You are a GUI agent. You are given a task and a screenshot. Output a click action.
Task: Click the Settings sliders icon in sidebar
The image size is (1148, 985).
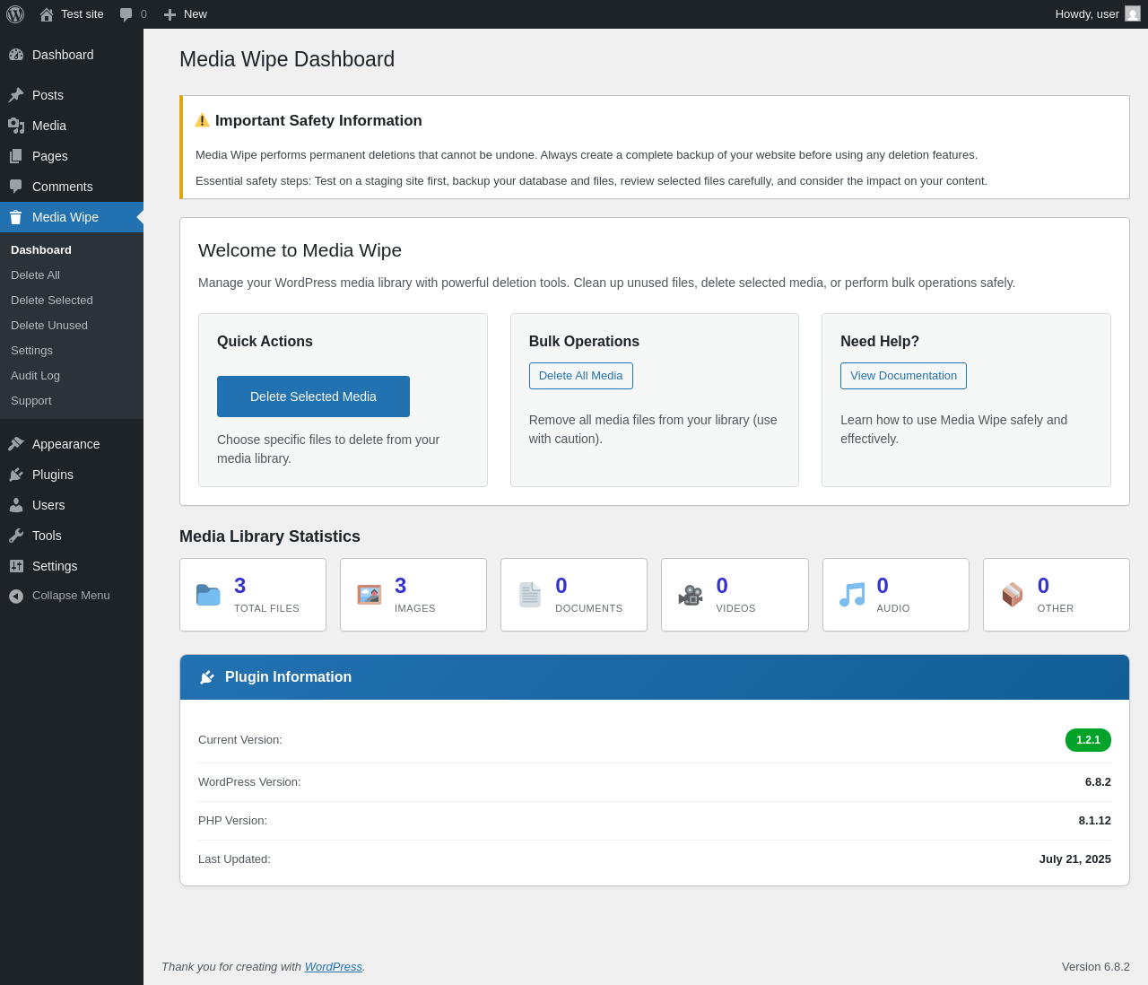(x=16, y=566)
